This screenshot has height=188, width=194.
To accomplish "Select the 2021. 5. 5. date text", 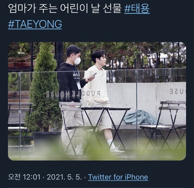I will [64, 177].
